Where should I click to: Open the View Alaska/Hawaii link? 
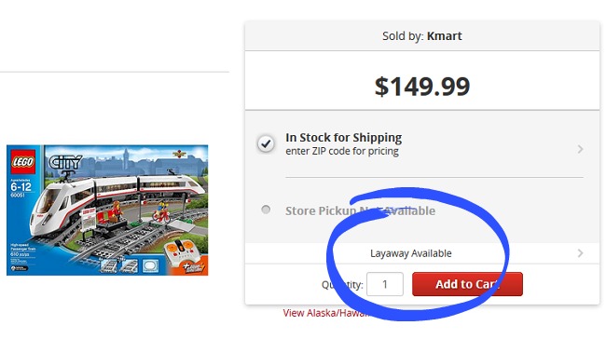[327, 313]
